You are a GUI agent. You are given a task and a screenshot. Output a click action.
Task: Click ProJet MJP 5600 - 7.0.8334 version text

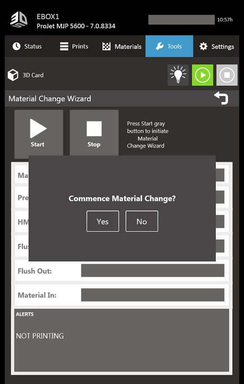(x=76, y=26)
